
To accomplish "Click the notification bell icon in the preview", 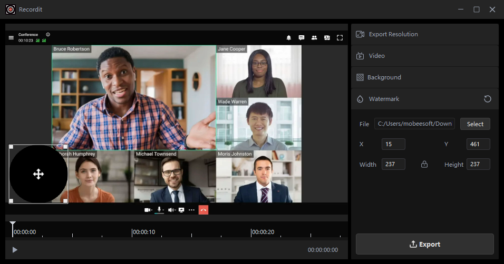I will coord(288,38).
